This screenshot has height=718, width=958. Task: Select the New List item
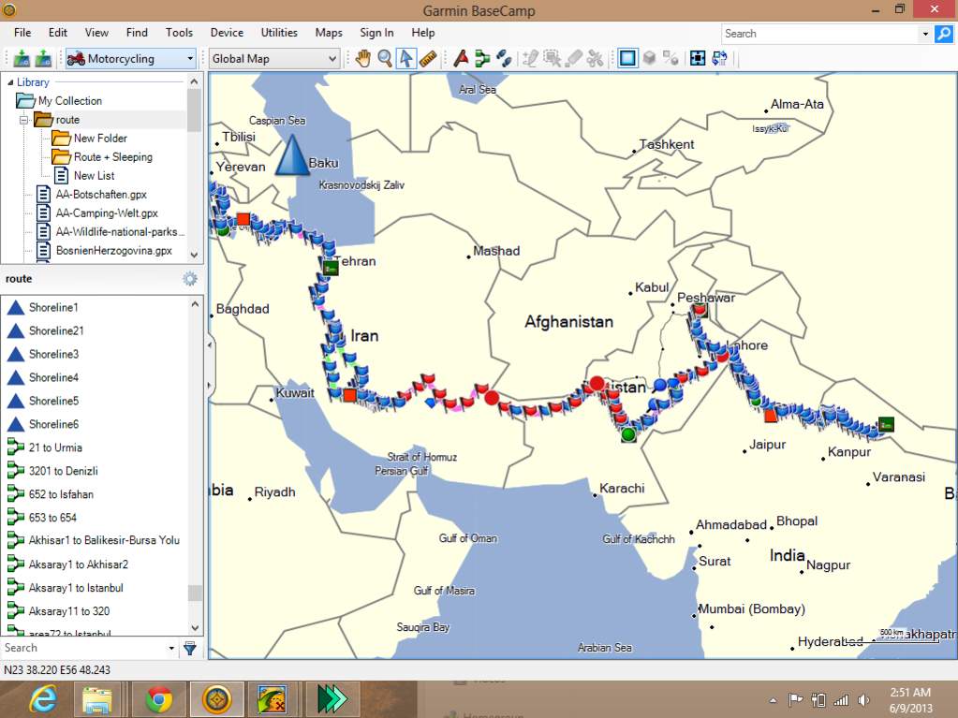click(x=94, y=176)
